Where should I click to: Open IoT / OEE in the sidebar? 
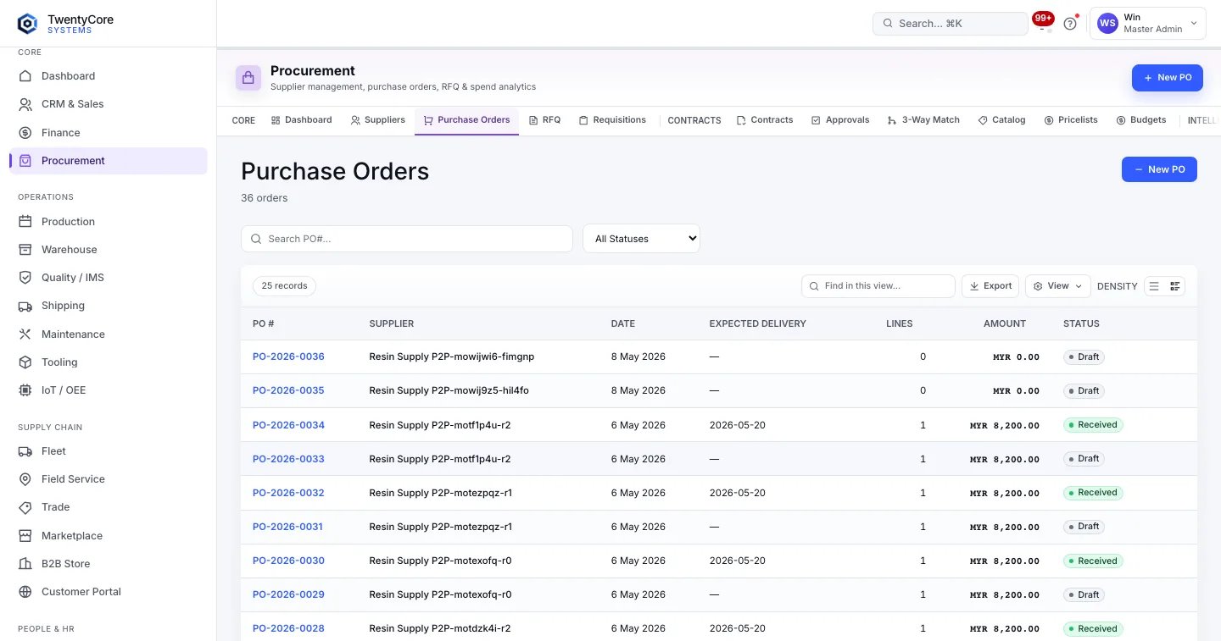click(x=109, y=390)
